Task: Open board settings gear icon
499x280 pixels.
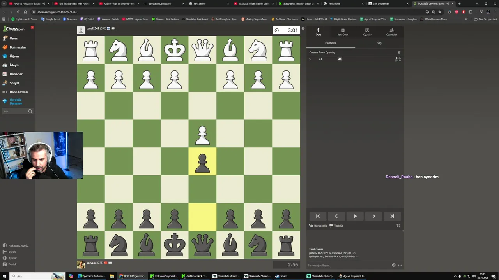Action: click(x=303, y=28)
